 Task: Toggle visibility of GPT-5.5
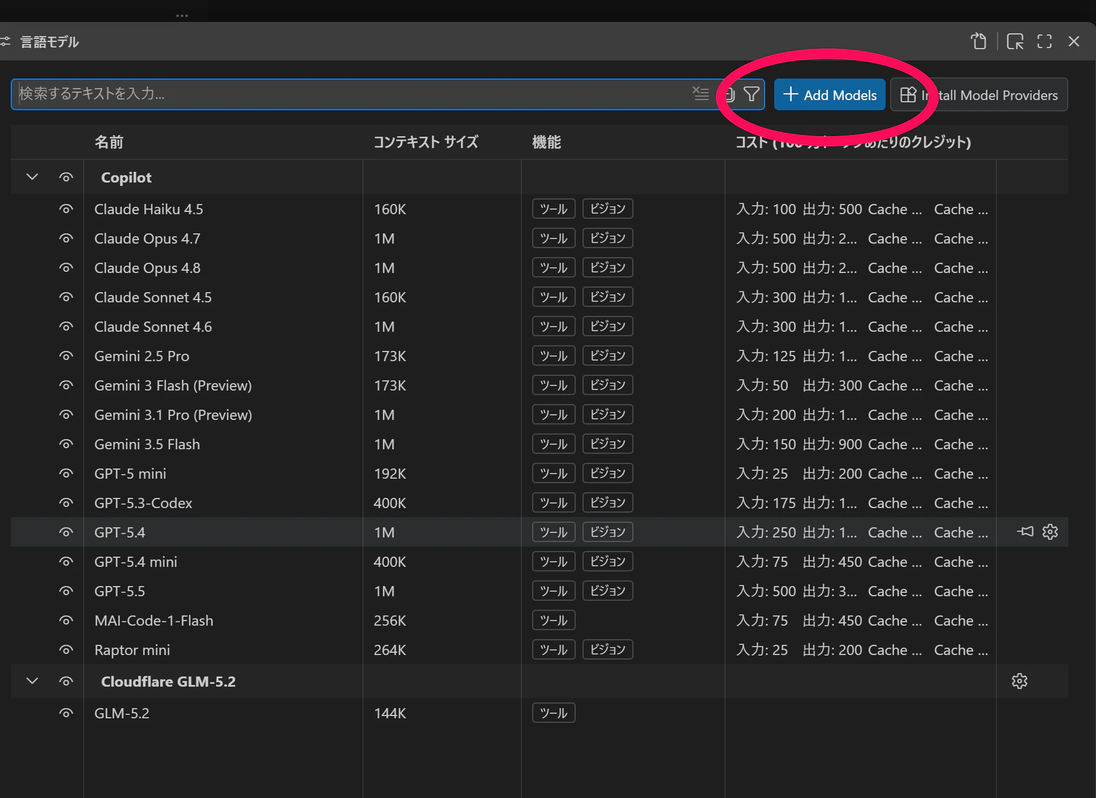pyautogui.click(x=66, y=591)
